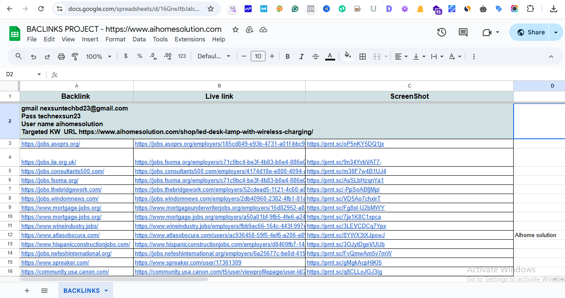
Task: Open the Help menu
Action: (219, 39)
